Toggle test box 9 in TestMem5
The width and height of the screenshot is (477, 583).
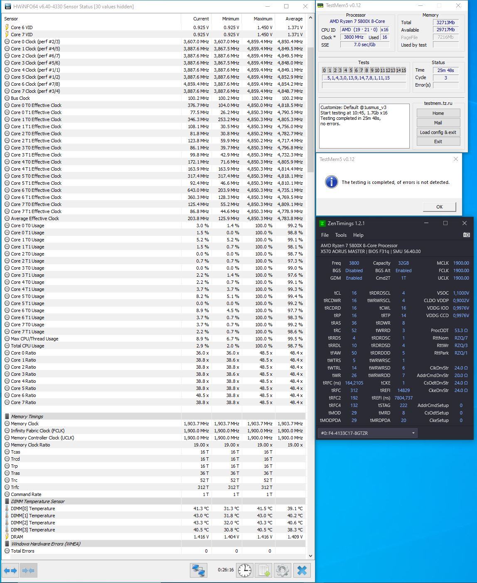(372, 70)
